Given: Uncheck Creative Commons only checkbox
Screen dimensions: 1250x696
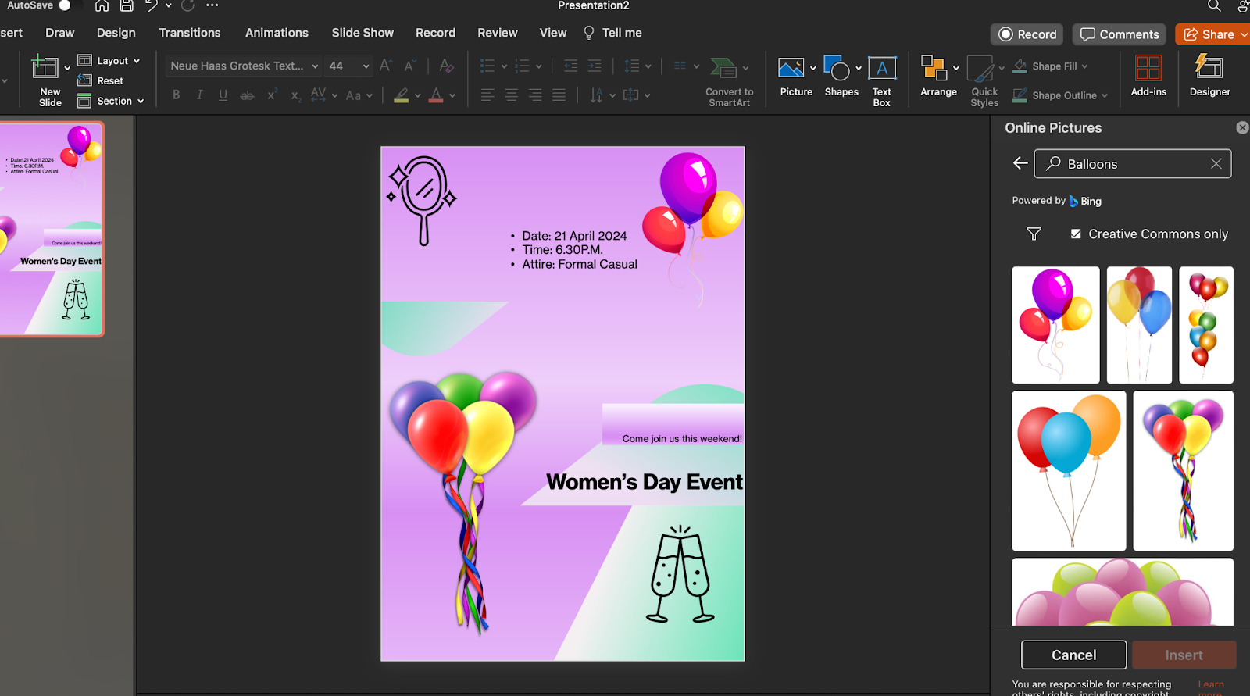Looking at the screenshot, I should point(1076,234).
